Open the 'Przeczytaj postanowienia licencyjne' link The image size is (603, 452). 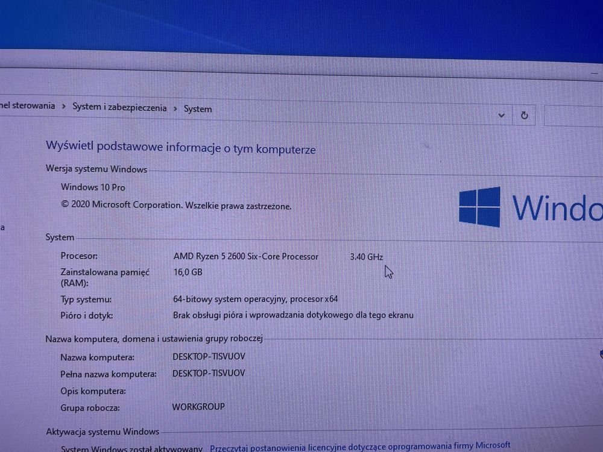360,447
